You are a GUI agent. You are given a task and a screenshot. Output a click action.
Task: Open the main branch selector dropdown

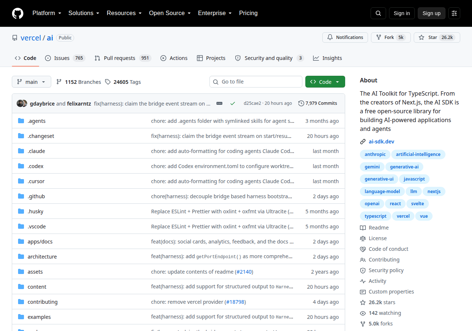31,82
